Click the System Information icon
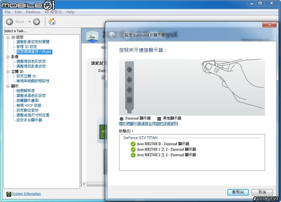The image size is (281, 202). click(9, 194)
